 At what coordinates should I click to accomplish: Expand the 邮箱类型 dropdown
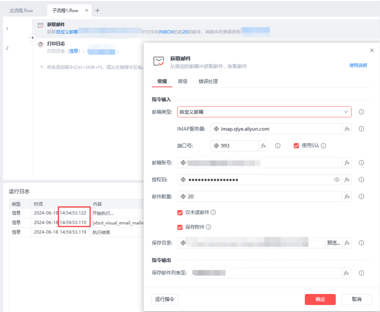pos(264,112)
